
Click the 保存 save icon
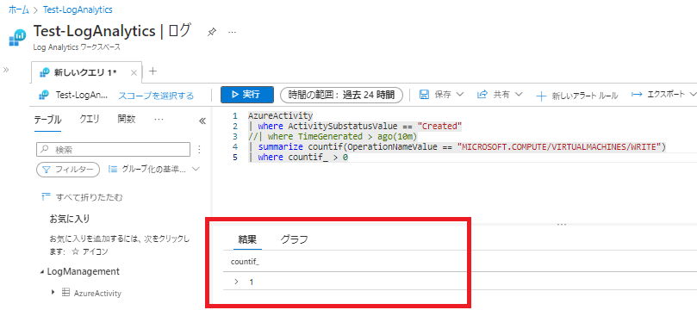point(424,95)
